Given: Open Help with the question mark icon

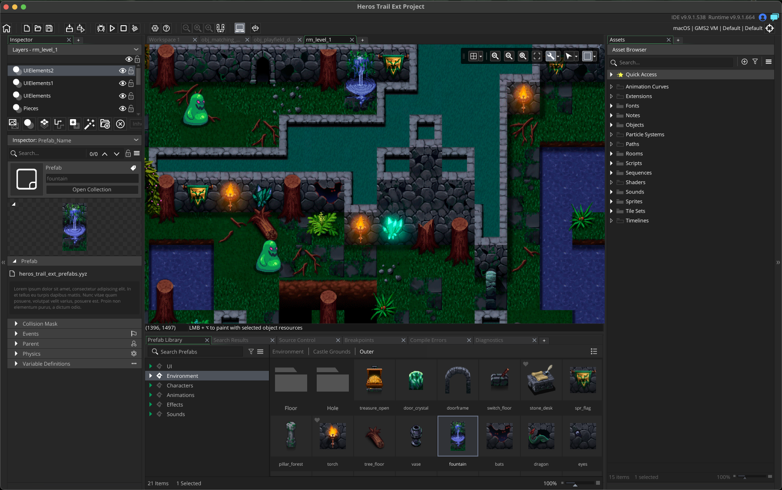Looking at the screenshot, I should coord(166,28).
